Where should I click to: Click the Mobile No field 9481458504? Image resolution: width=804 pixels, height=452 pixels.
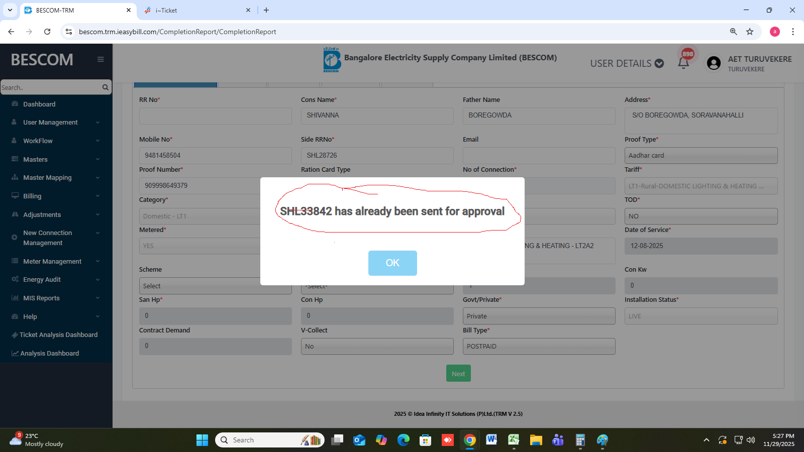(215, 156)
